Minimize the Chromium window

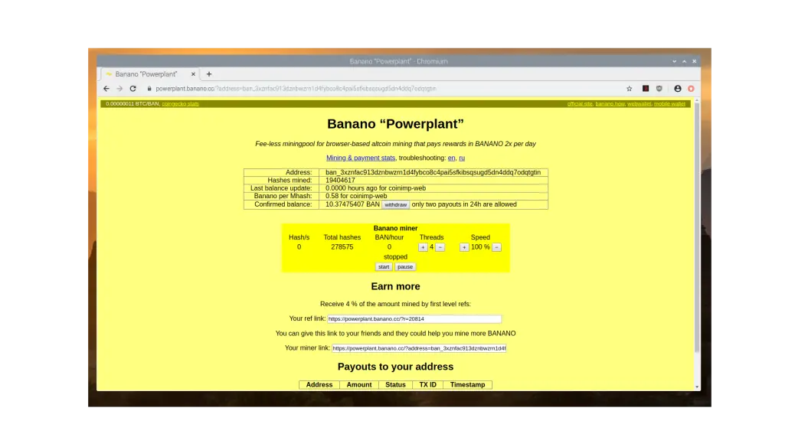pyautogui.click(x=674, y=61)
